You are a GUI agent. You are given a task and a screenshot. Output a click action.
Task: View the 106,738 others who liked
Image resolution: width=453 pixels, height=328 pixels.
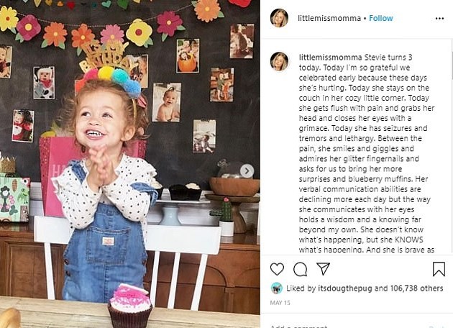tap(413, 288)
